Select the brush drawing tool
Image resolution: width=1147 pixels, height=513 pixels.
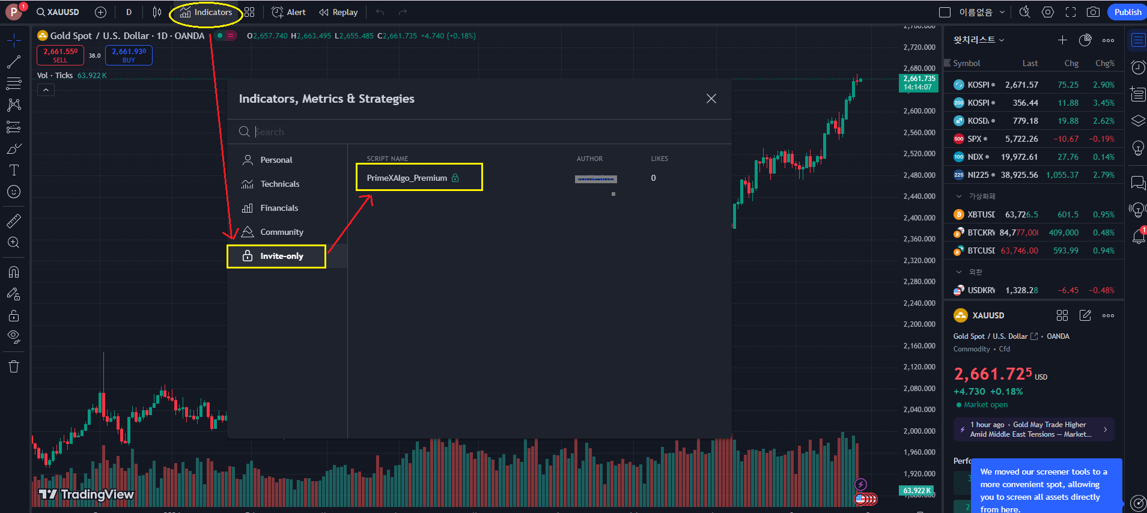click(14, 148)
